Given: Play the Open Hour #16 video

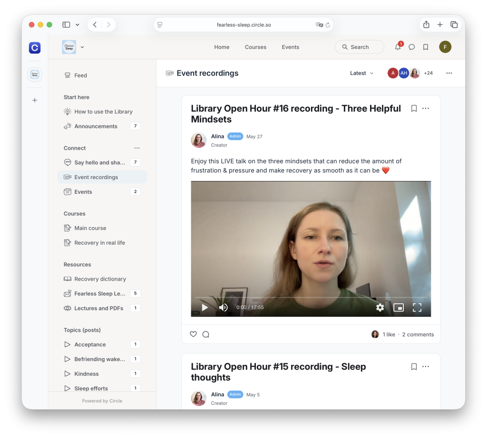Looking at the screenshot, I should pyautogui.click(x=205, y=307).
